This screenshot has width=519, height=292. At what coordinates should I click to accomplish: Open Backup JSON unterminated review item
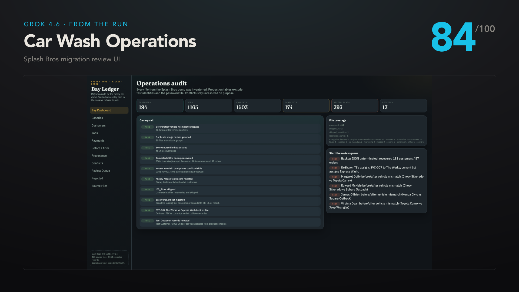tap(376, 161)
